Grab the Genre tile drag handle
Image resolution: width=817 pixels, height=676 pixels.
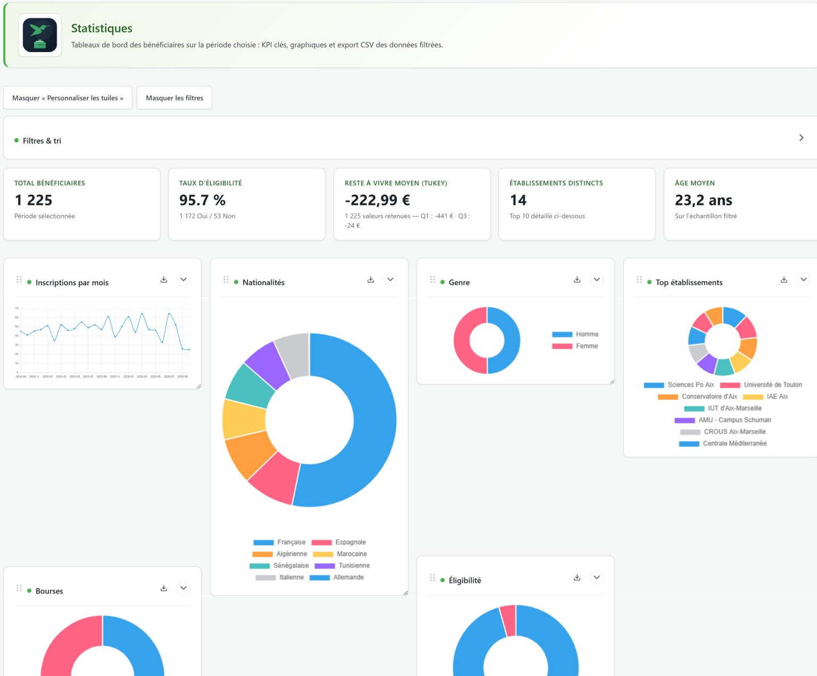432,279
